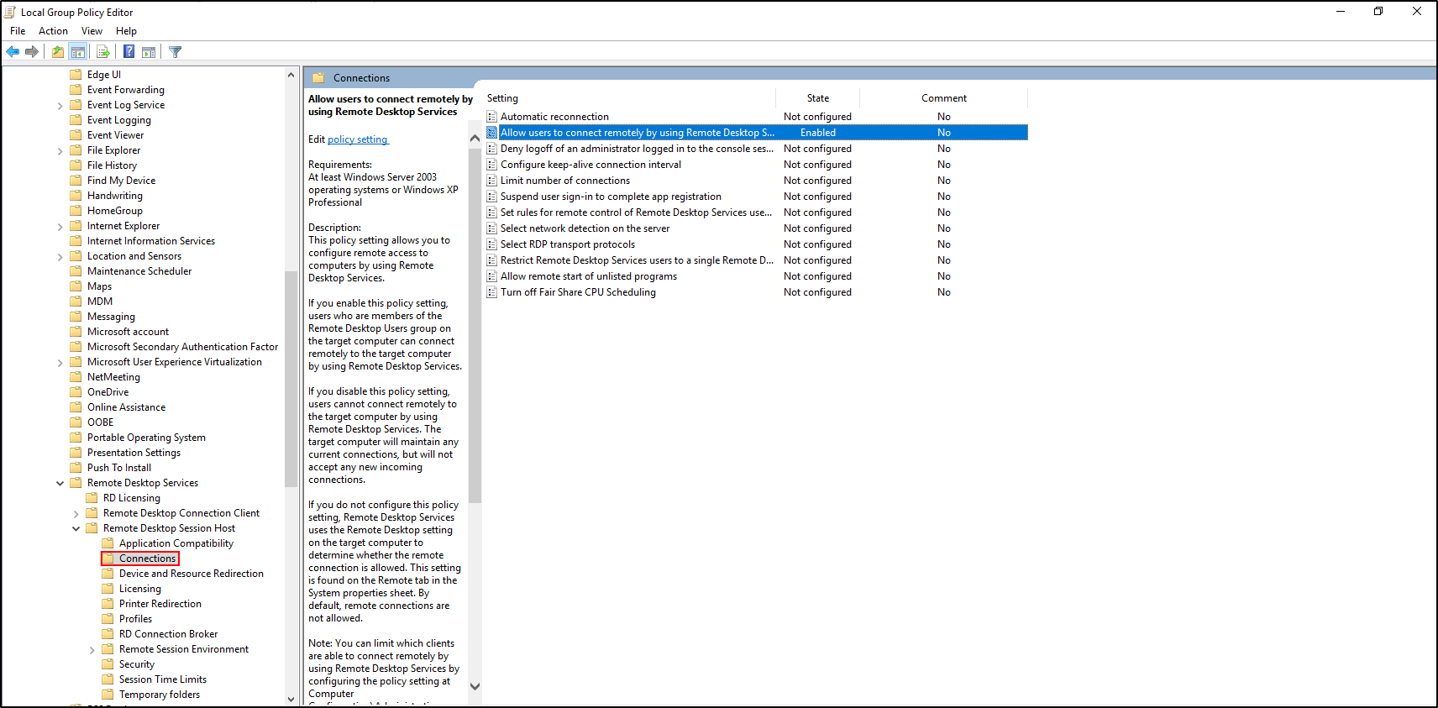Click folder icon next to RD Licensing
The width and height of the screenshot is (1438, 708).
92,498
